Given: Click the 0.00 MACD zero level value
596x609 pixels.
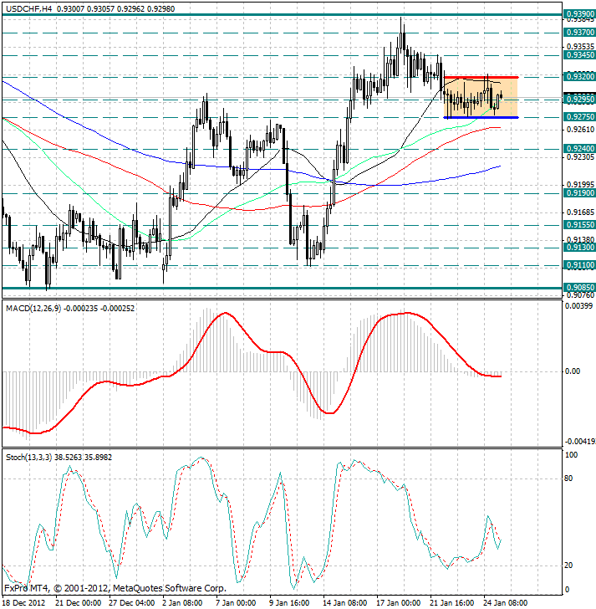Looking at the screenshot, I should (573, 371).
